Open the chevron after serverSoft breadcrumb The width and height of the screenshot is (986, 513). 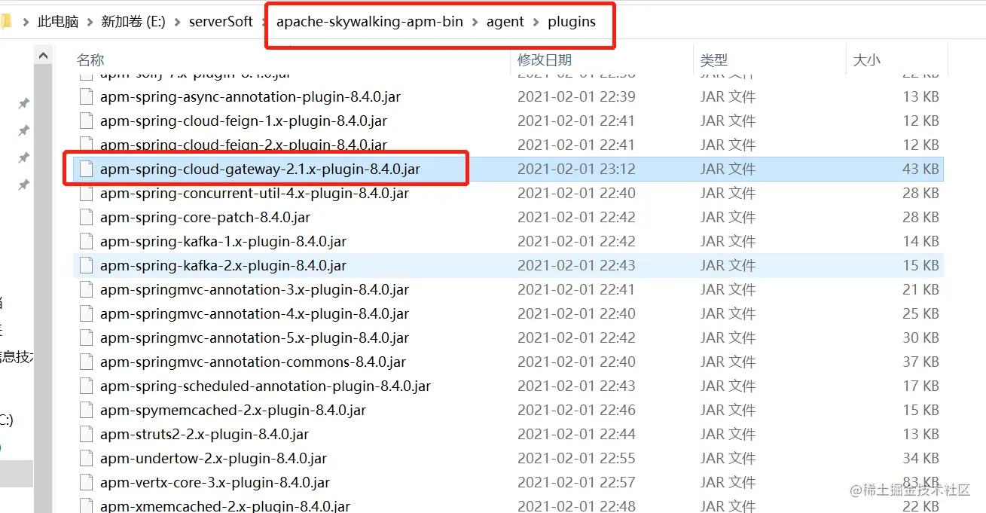pyautogui.click(x=264, y=22)
